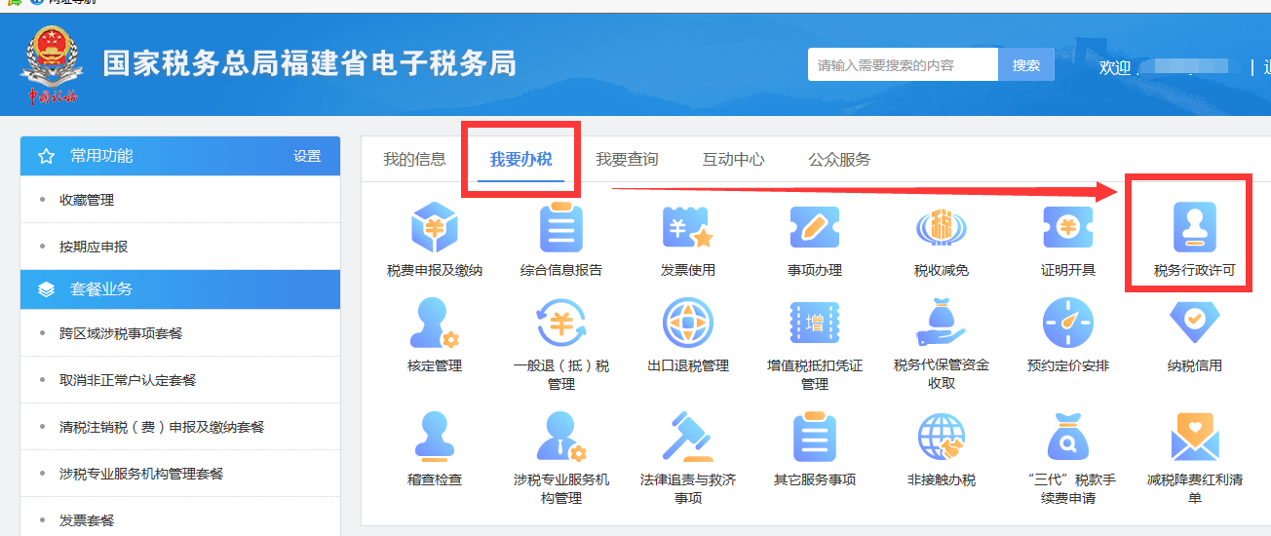Select the 我要办税 tab
Viewport: 1271px width, 536px height.
pyautogui.click(x=521, y=160)
